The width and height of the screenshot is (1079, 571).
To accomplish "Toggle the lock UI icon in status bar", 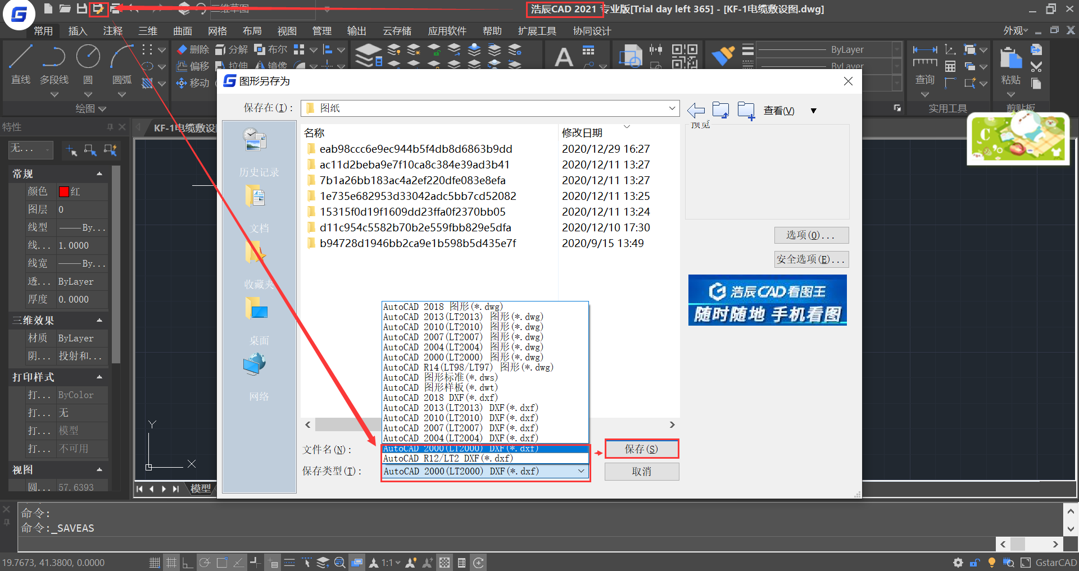I will (975, 563).
